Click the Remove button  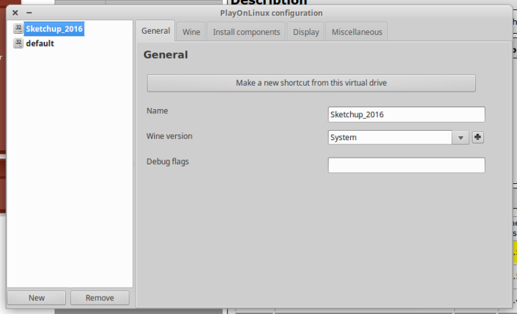tap(100, 298)
